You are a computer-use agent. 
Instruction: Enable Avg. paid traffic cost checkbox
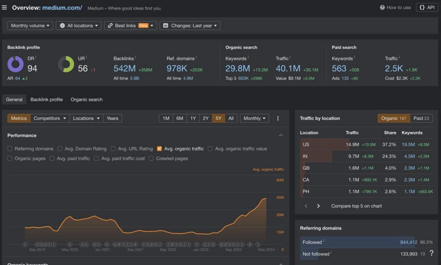(96, 158)
